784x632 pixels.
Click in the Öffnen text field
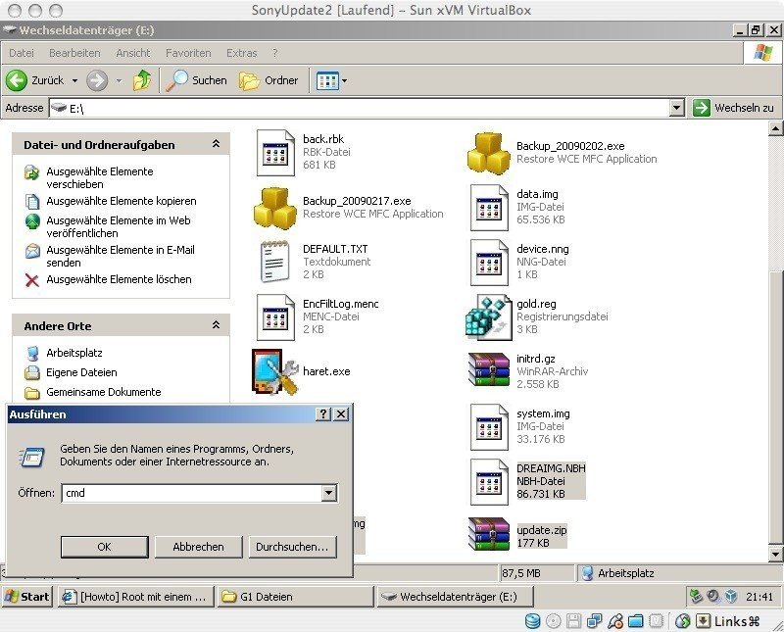(x=192, y=493)
